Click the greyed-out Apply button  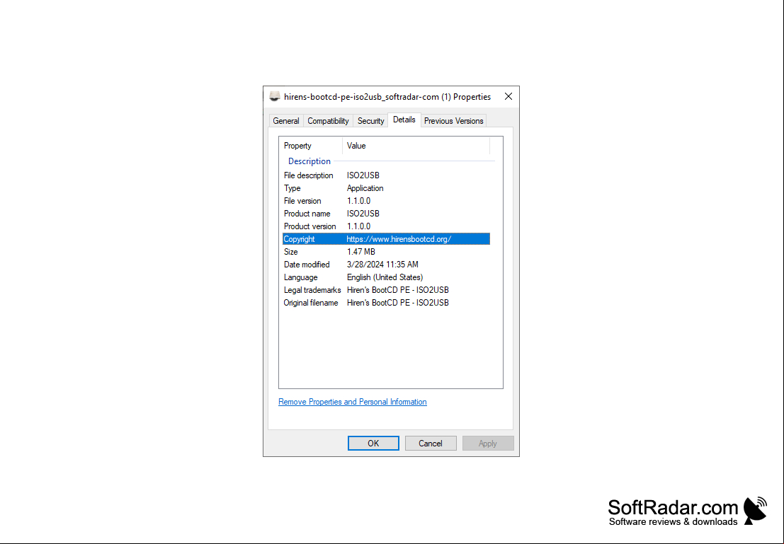487,443
